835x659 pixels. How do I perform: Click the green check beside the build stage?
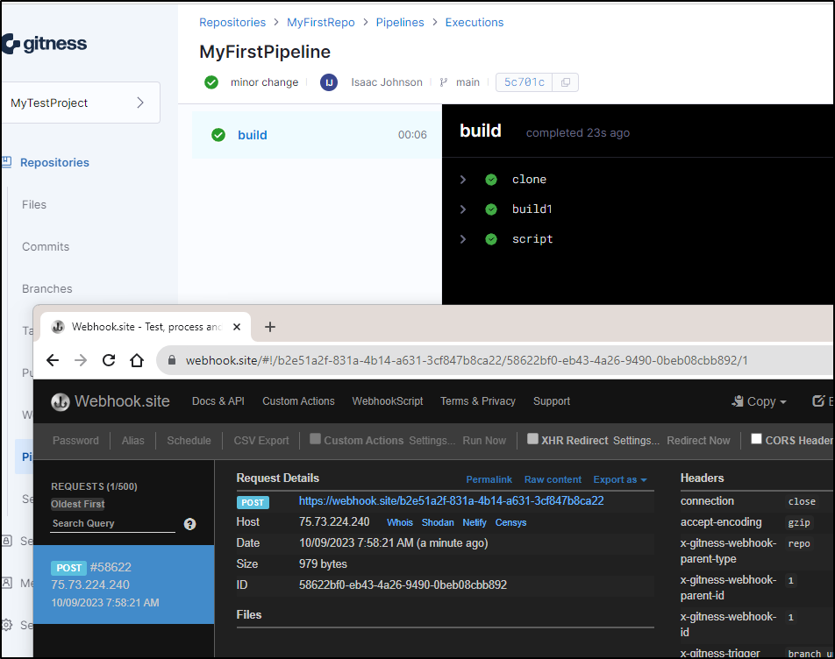coord(218,135)
